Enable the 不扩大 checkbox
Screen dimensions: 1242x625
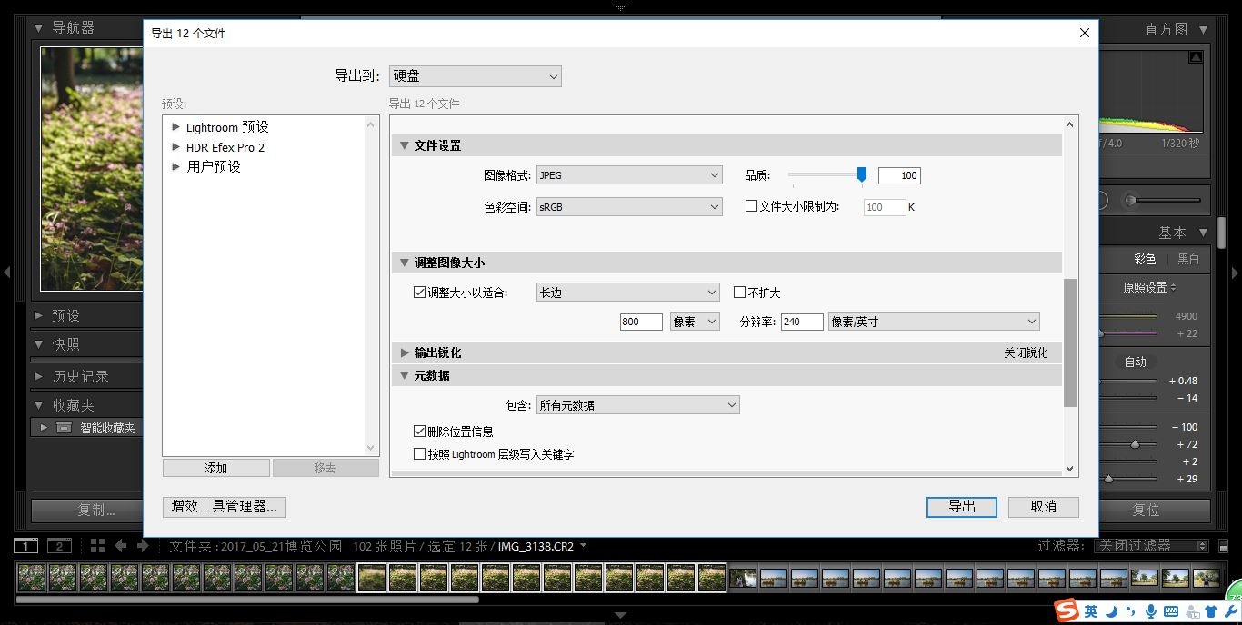740,292
